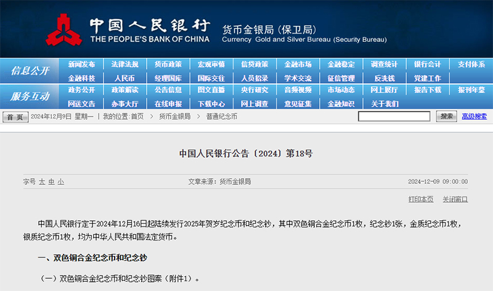This screenshot has height=291, width=493.
Task: Open 支付体系 navigation item
Action: [471, 64]
